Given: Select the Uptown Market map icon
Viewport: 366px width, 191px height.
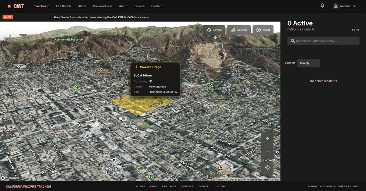Looking at the screenshot, I should (87, 136).
